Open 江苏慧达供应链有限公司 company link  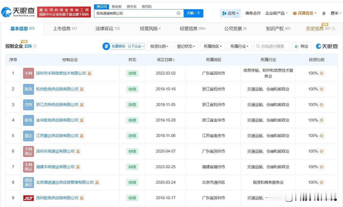click(57, 136)
